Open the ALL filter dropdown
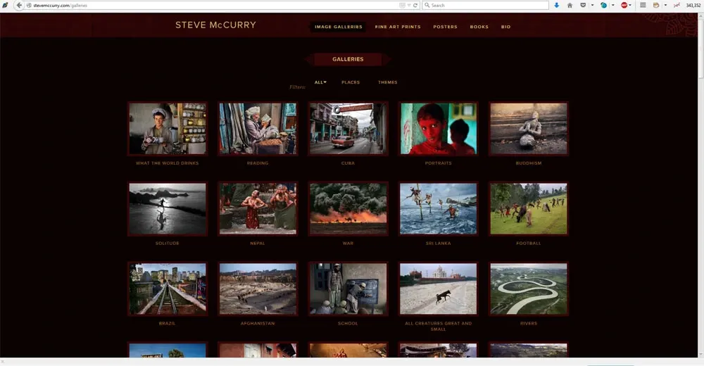Viewport: 704px width, 366px height. [320, 82]
